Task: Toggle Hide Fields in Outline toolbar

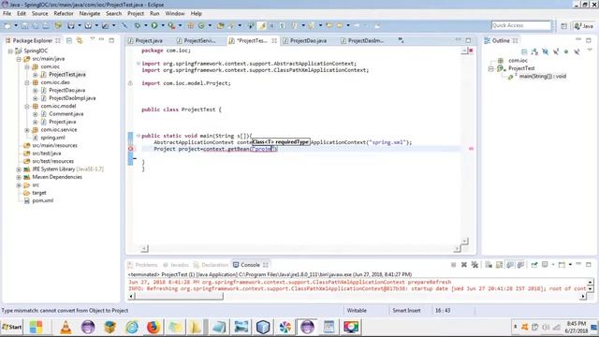Action: 545,51
